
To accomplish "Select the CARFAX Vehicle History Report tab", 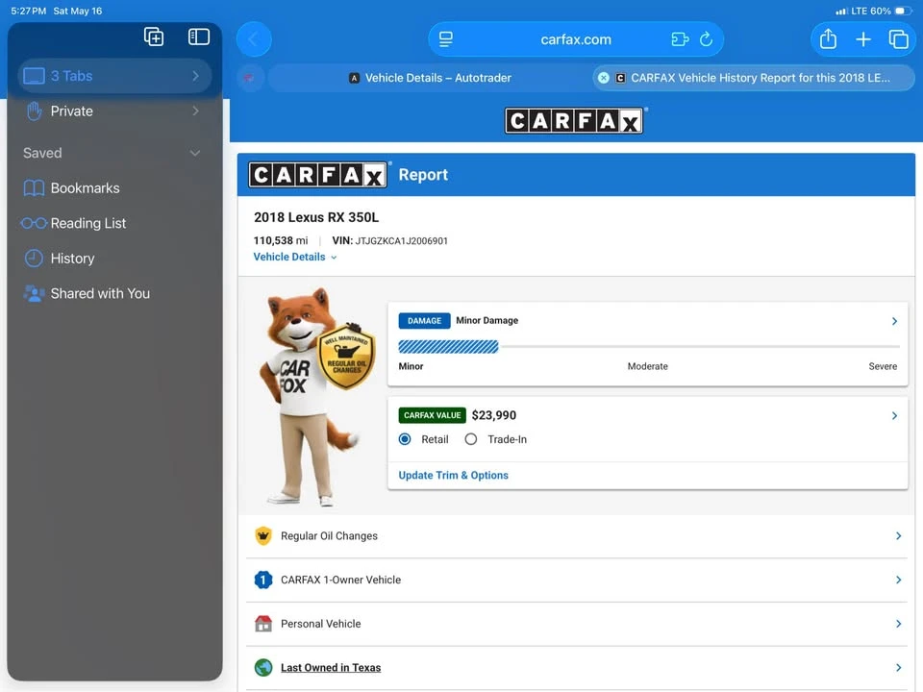I will point(754,78).
